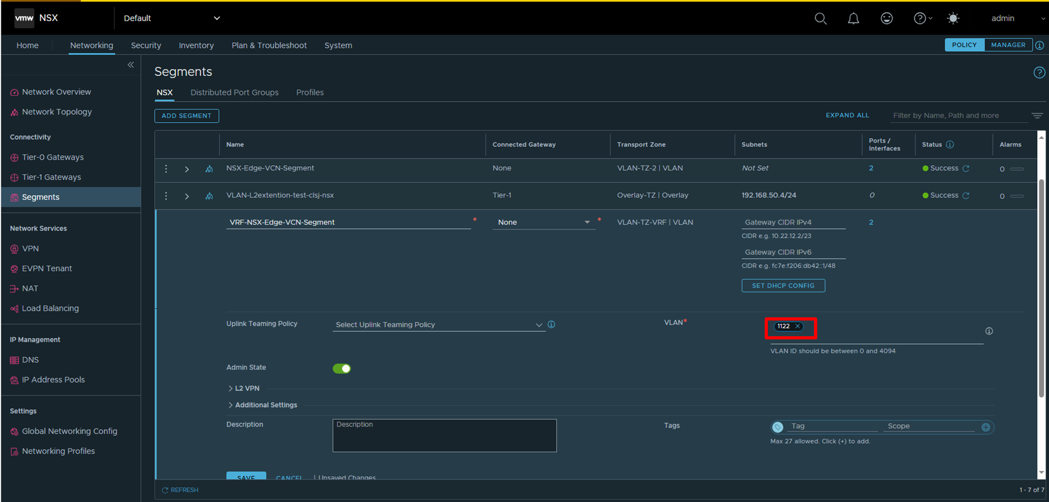This screenshot has height=502, width=1049.
Task: Click the add tag plus icon
Action: tap(986, 427)
